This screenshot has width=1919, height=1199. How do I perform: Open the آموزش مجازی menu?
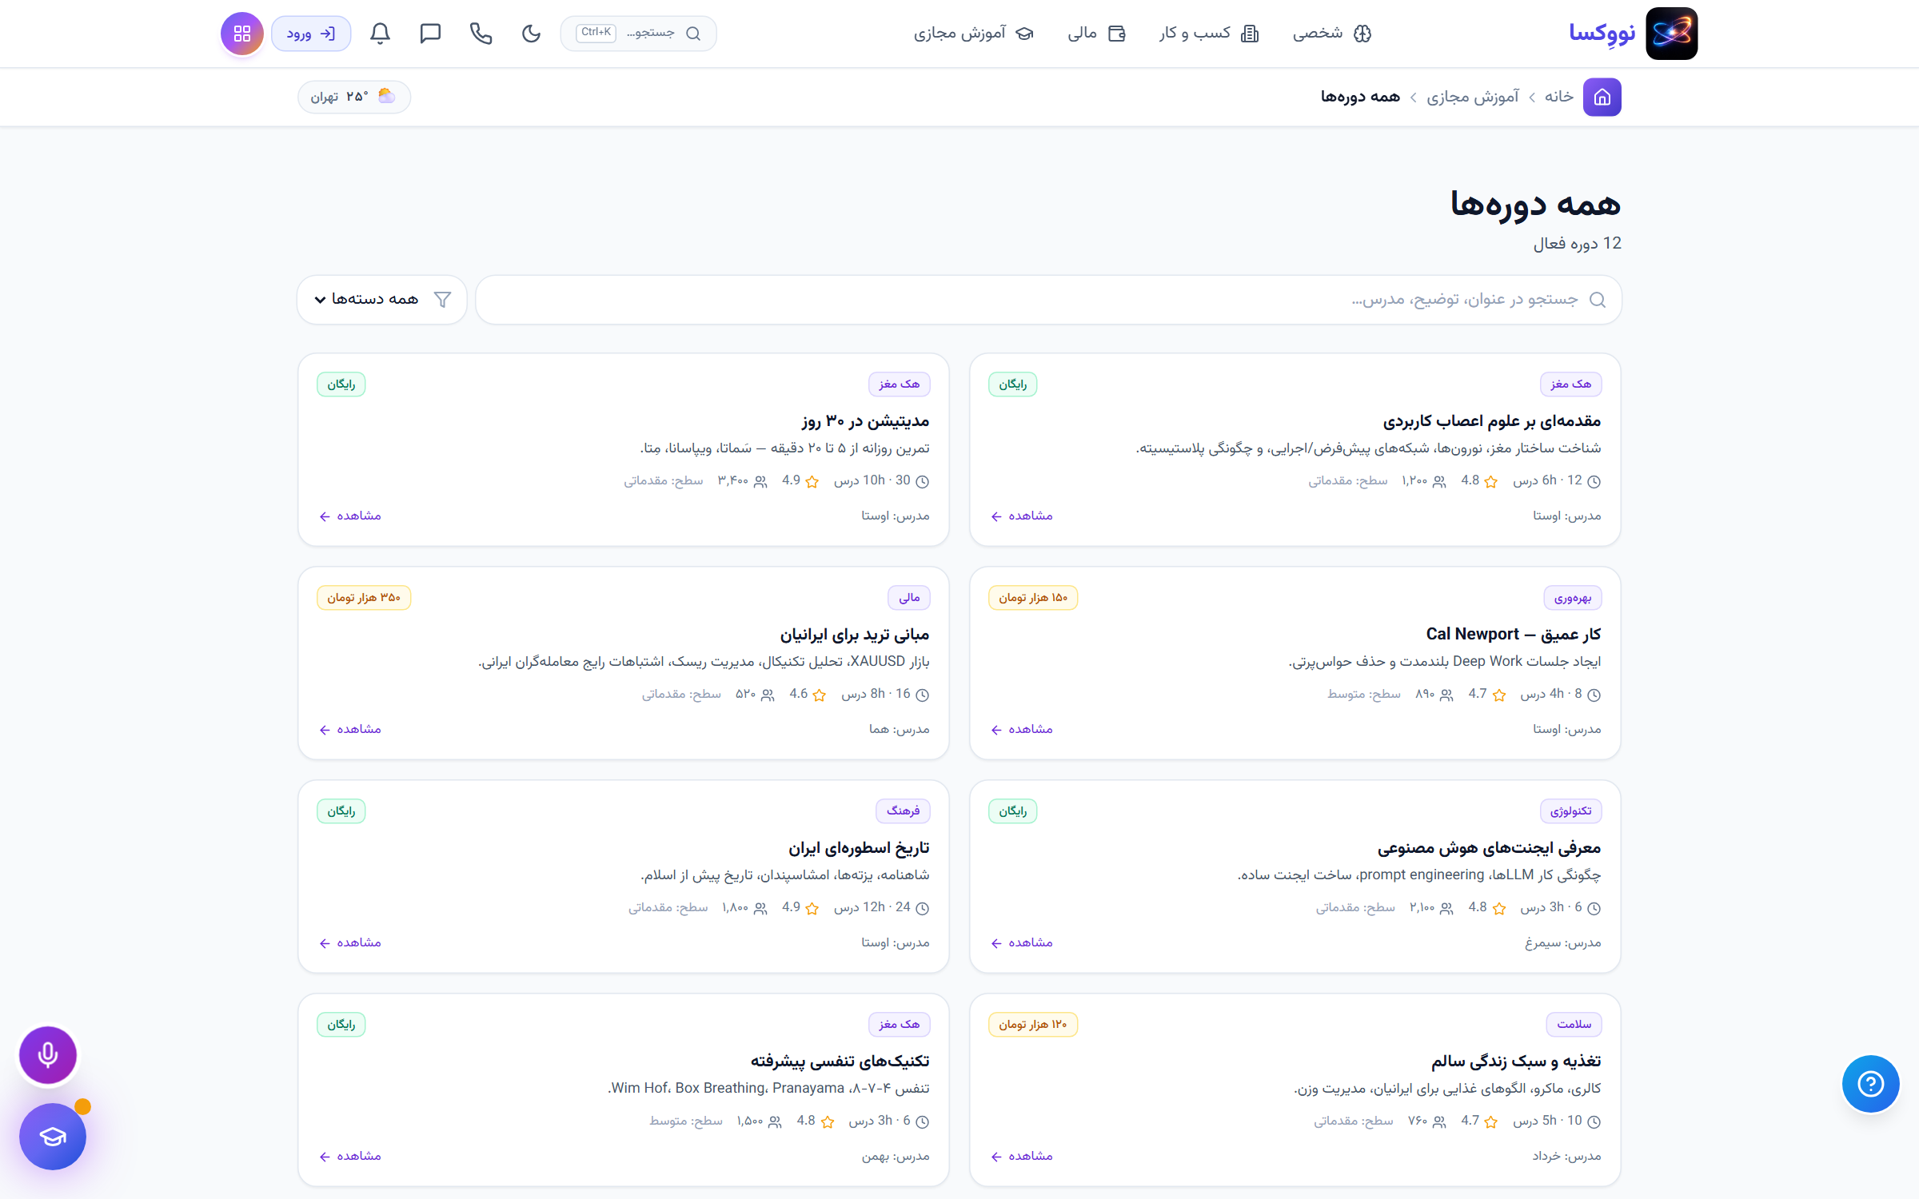pyautogui.click(x=974, y=34)
